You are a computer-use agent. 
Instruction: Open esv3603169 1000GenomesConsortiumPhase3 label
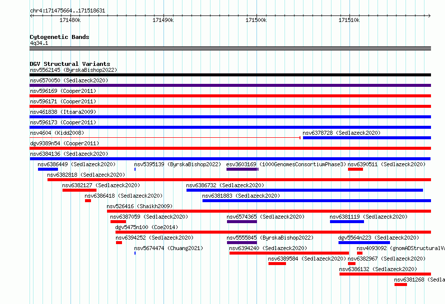[x=286, y=164]
